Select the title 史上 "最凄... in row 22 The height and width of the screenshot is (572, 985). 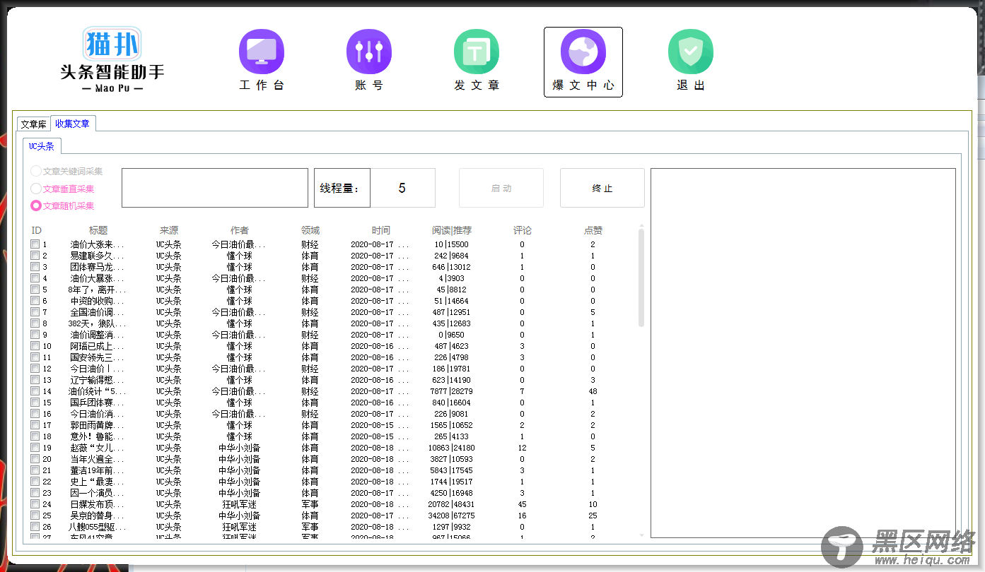(x=98, y=482)
